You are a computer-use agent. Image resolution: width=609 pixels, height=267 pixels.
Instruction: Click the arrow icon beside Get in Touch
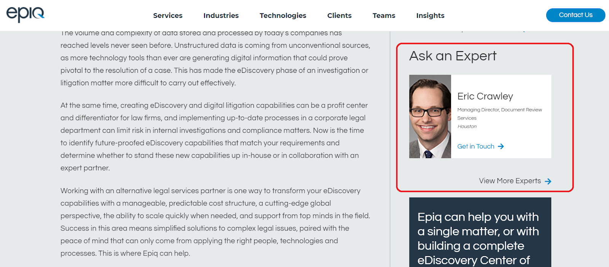pyautogui.click(x=501, y=146)
